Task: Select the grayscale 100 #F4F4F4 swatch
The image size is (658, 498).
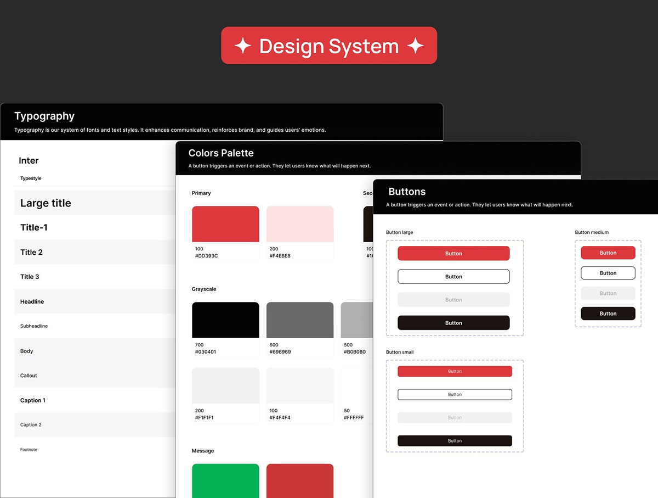Action: pyautogui.click(x=300, y=386)
